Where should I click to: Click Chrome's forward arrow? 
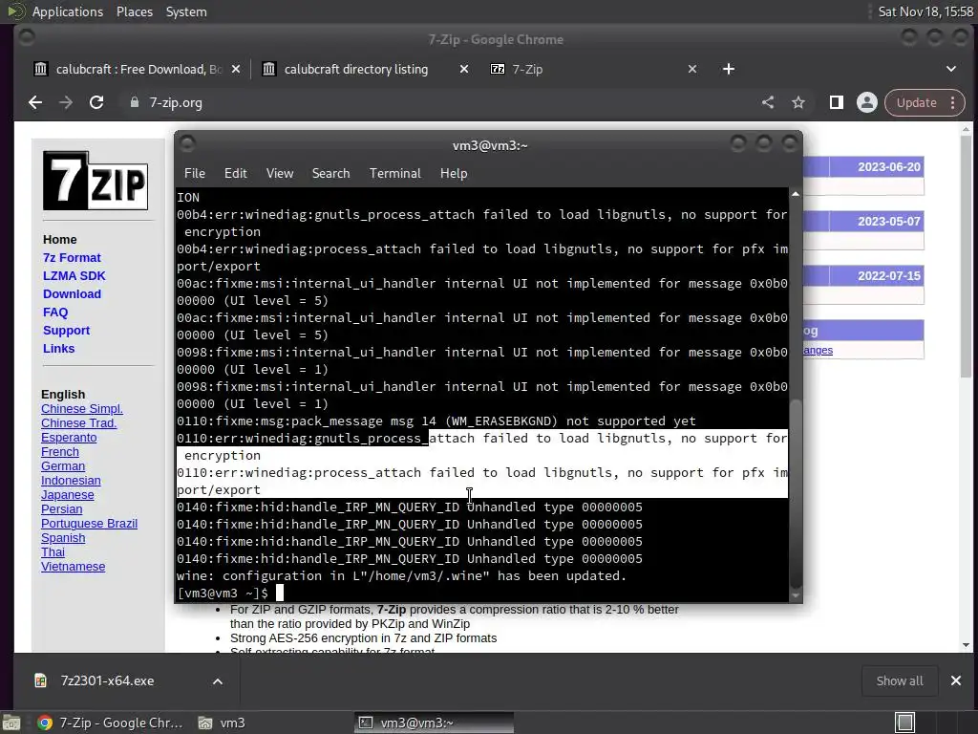tap(66, 102)
